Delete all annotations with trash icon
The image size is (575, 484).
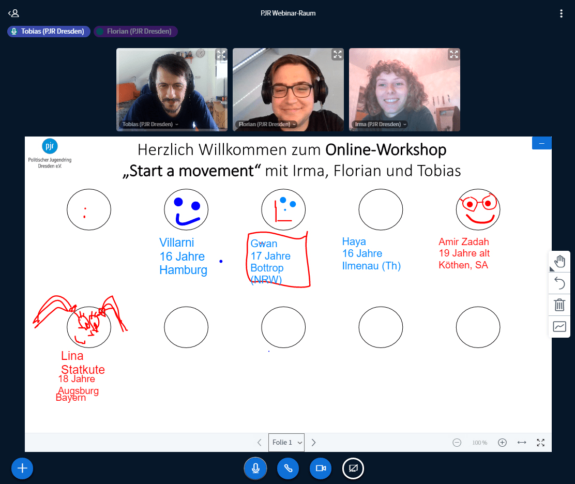[559, 305]
